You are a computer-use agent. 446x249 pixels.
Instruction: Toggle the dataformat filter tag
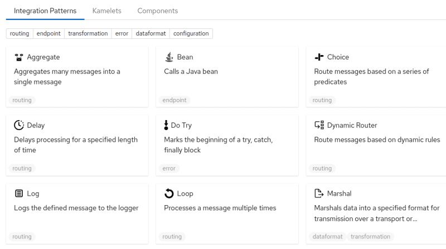coord(151,33)
